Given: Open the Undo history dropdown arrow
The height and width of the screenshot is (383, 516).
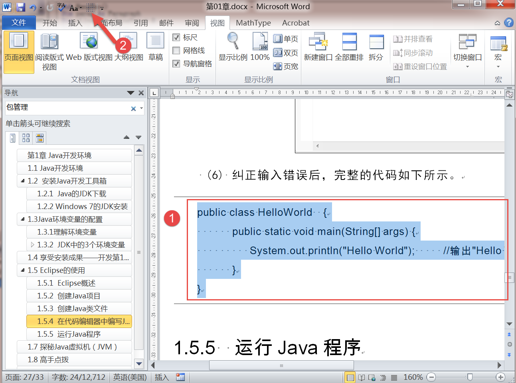Looking at the screenshot, I should pos(41,8).
